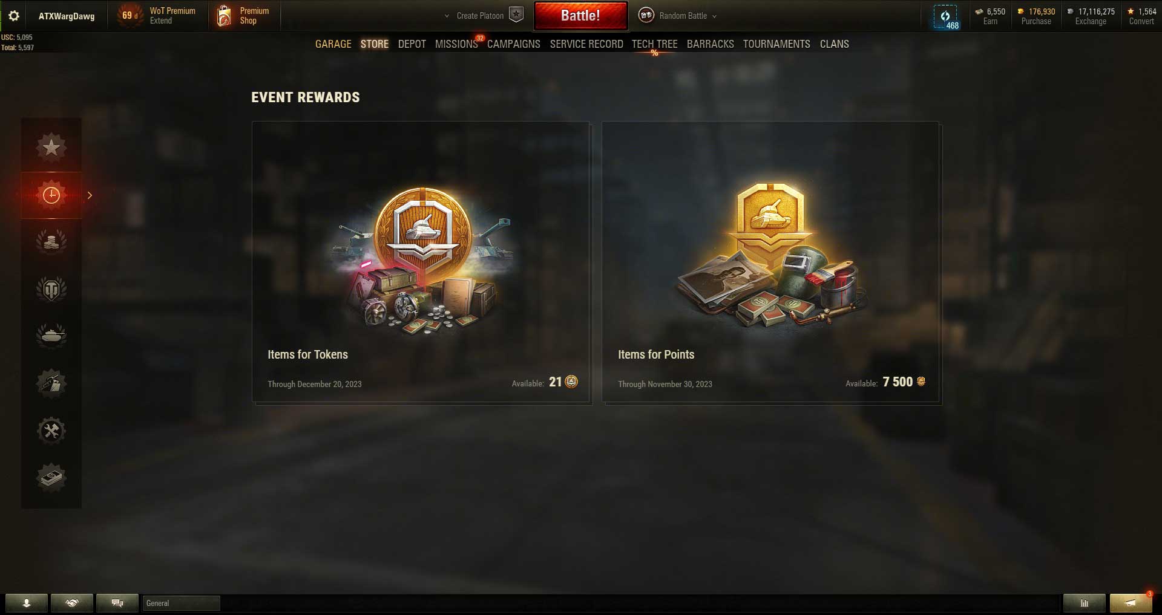Start a match with Battle! button
The height and width of the screenshot is (615, 1162).
[580, 16]
